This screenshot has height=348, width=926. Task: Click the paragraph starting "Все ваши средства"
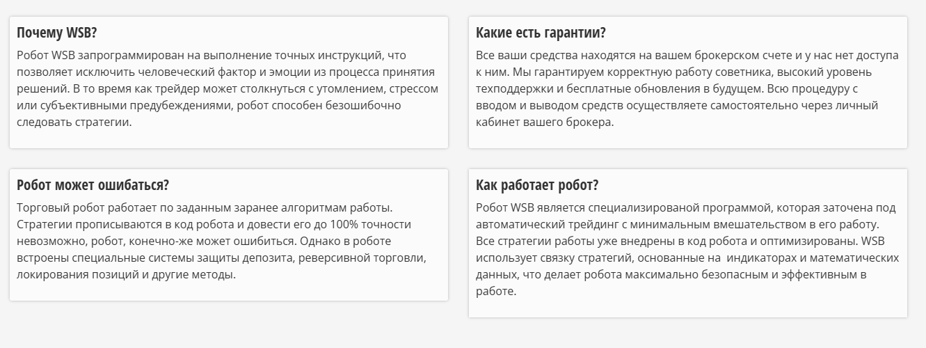[x=687, y=88]
